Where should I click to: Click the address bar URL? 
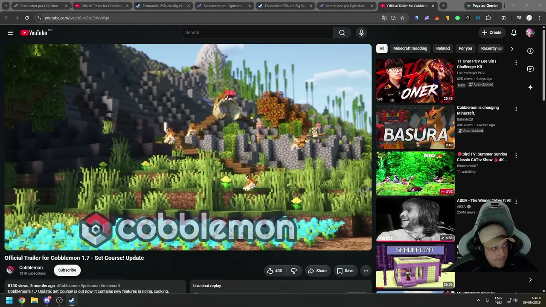click(77, 18)
